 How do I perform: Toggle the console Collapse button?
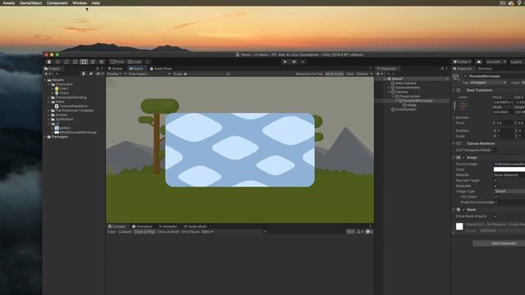126,231
